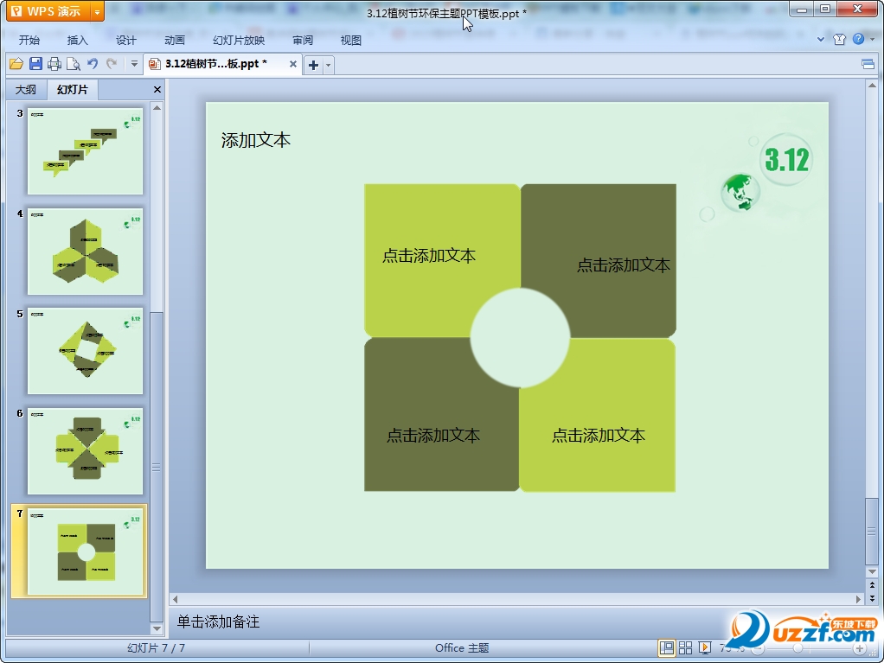Expand the ribbon with the chevron arrow
Image resolution: width=884 pixels, height=663 pixels.
pyautogui.click(x=821, y=40)
